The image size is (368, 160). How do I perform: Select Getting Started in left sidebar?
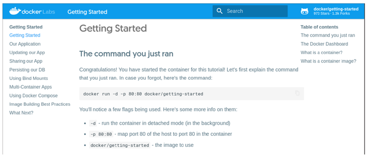[x=25, y=36]
